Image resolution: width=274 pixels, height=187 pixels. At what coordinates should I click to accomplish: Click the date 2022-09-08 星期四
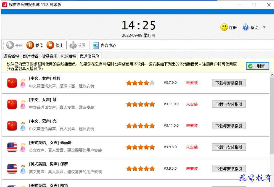tap(138, 35)
